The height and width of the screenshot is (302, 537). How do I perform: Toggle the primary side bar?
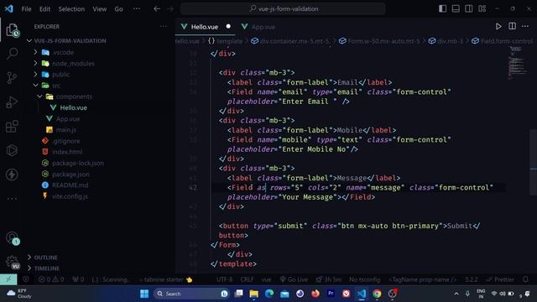[442, 8]
